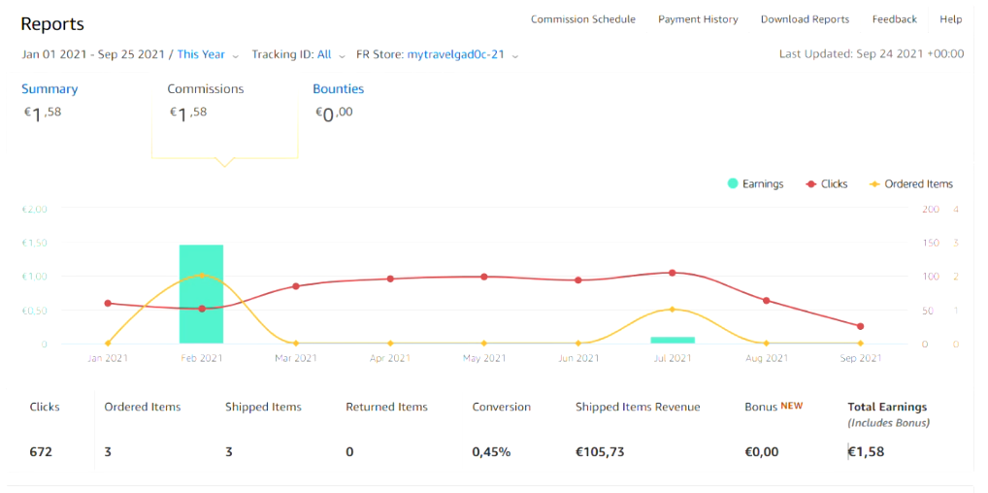The height and width of the screenshot is (493, 988).
Task: Open the Feedback link
Action: (x=894, y=19)
